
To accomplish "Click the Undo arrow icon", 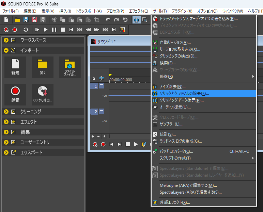I will point(108,20).
